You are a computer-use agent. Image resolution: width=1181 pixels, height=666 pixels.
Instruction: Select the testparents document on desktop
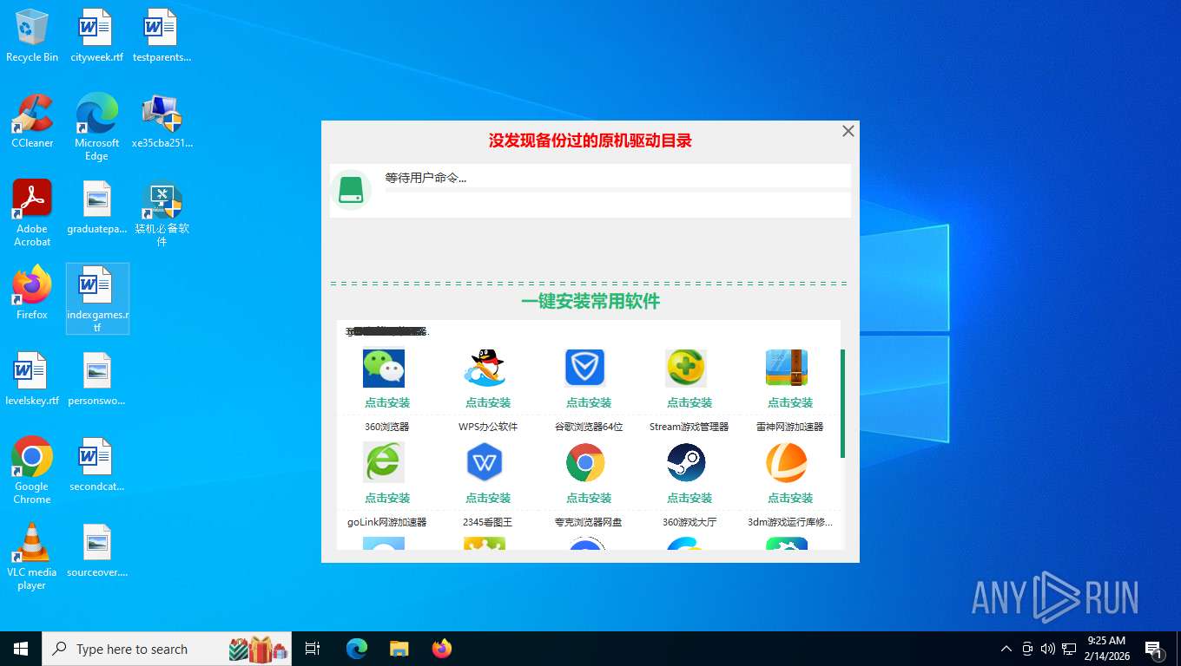click(x=162, y=36)
